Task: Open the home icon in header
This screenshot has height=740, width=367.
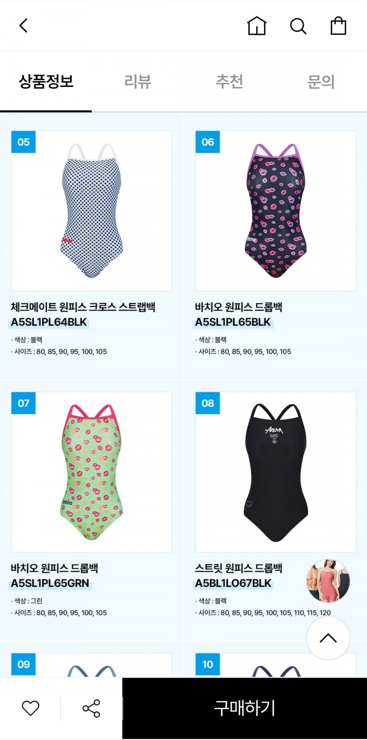Action: (x=256, y=26)
